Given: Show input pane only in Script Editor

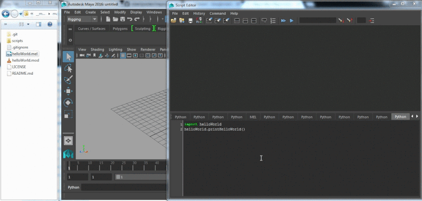Looking at the screenshot, I should tap(245, 21).
